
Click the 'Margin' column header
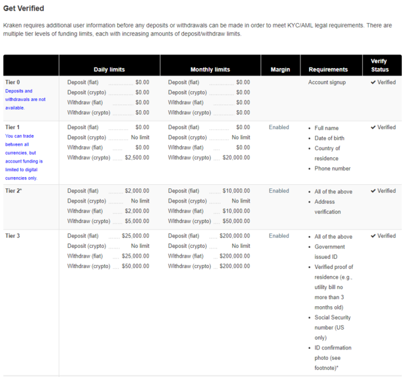[x=280, y=69]
